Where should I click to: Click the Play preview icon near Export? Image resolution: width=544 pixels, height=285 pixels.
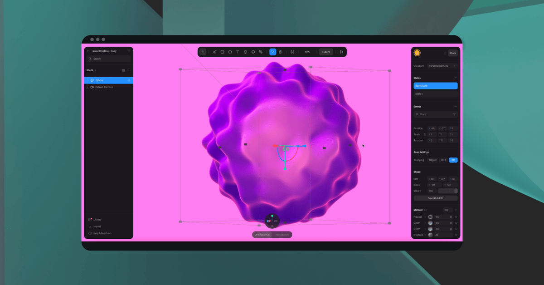click(x=342, y=52)
